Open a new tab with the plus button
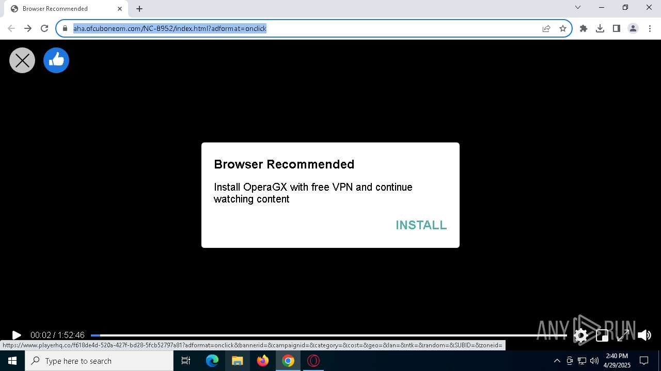 tap(139, 9)
